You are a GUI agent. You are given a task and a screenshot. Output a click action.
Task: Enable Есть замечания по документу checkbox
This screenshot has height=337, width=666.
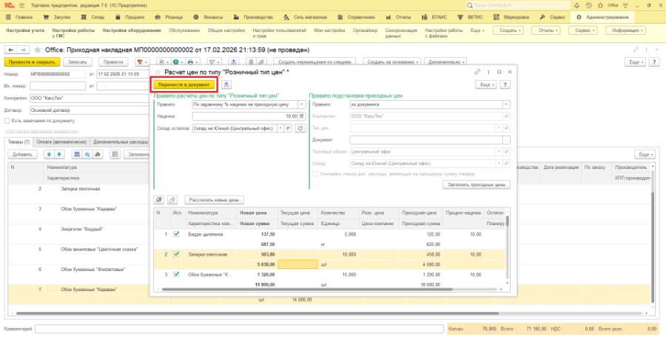7,121
